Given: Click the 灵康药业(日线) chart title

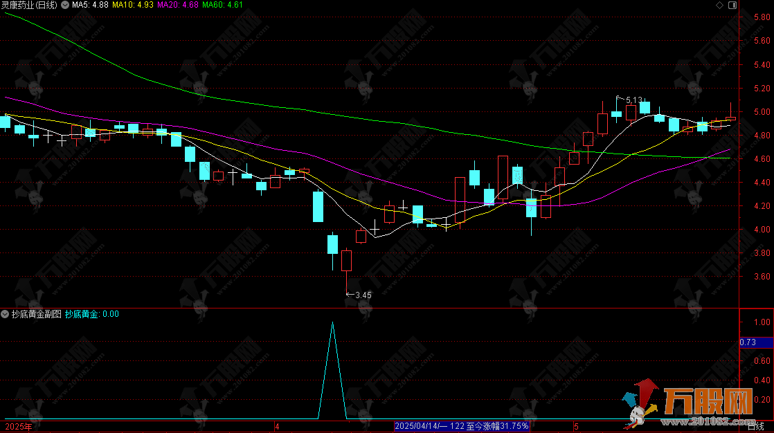Looking at the screenshot, I should tap(29, 5).
